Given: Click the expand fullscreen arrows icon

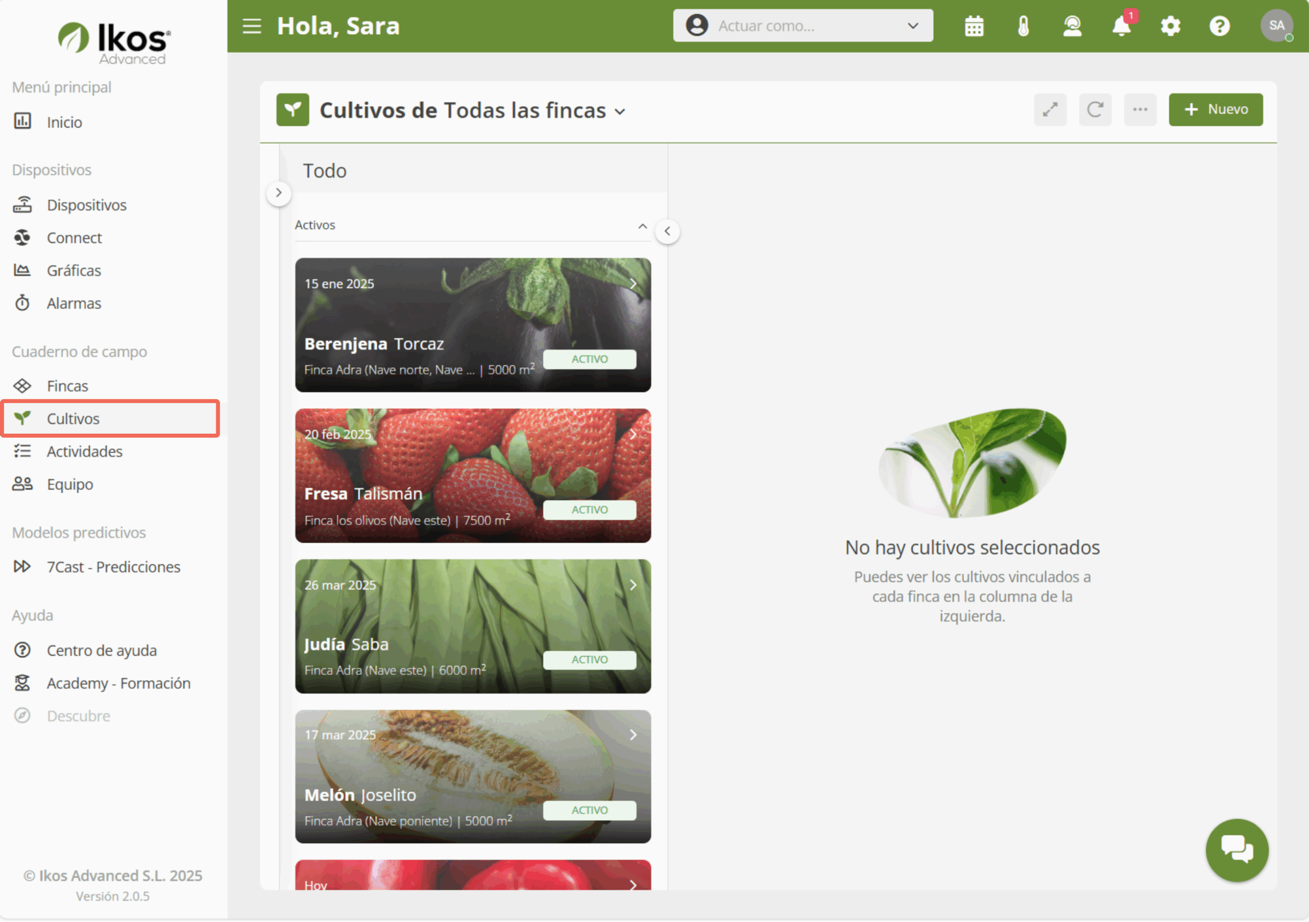Looking at the screenshot, I should point(1050,109).
